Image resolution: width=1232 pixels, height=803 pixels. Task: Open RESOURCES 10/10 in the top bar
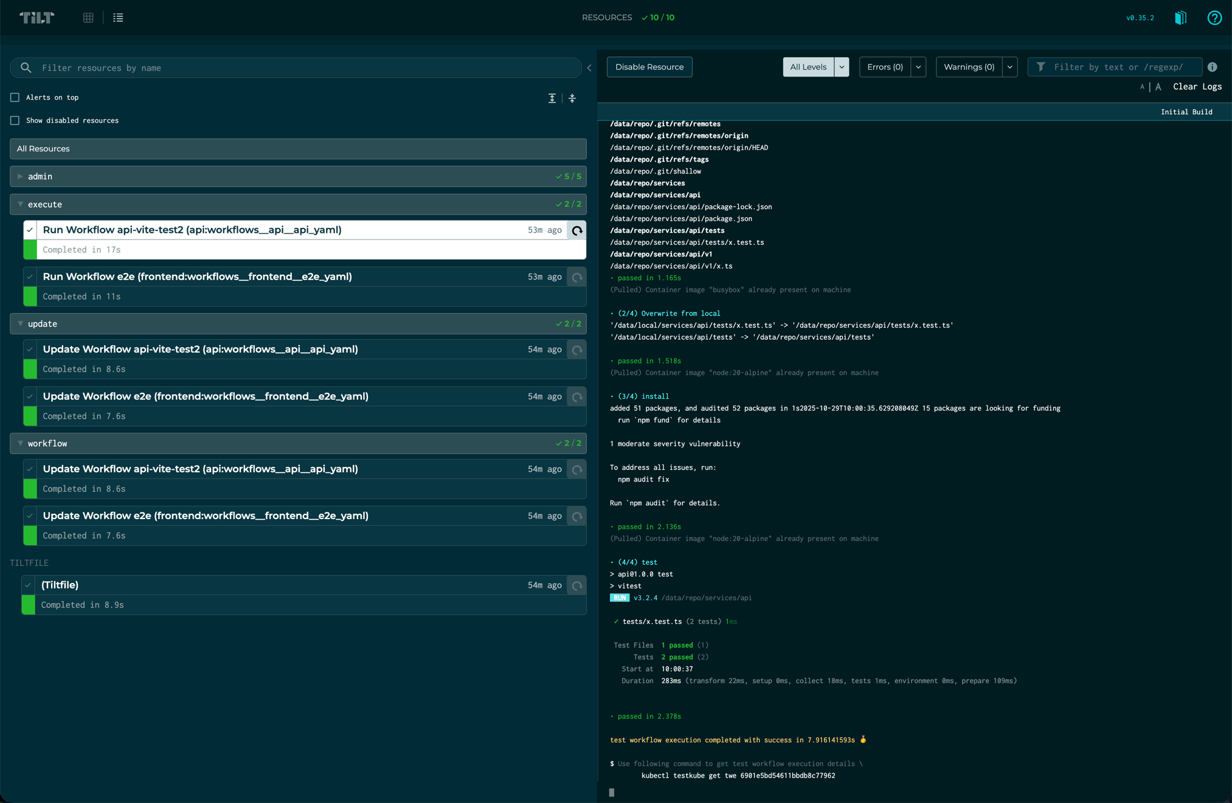pyautogui.click(x=629, y=18)
